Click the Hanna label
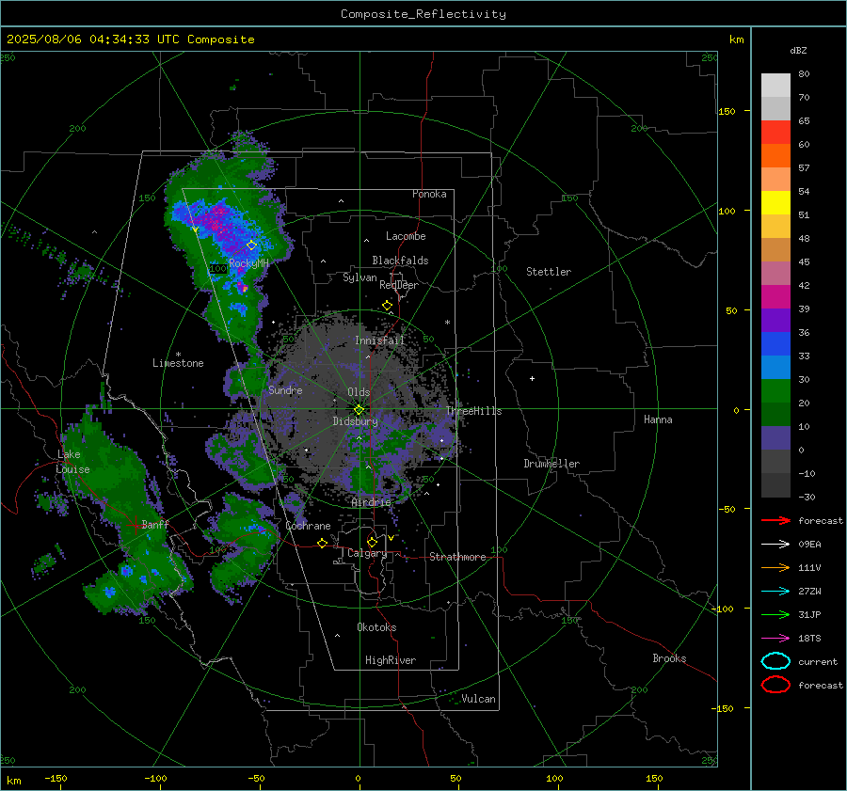 tap(658, 419)
